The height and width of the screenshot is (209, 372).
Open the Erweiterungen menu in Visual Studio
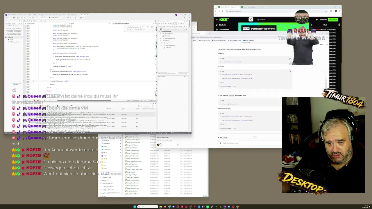click(57, 15)
